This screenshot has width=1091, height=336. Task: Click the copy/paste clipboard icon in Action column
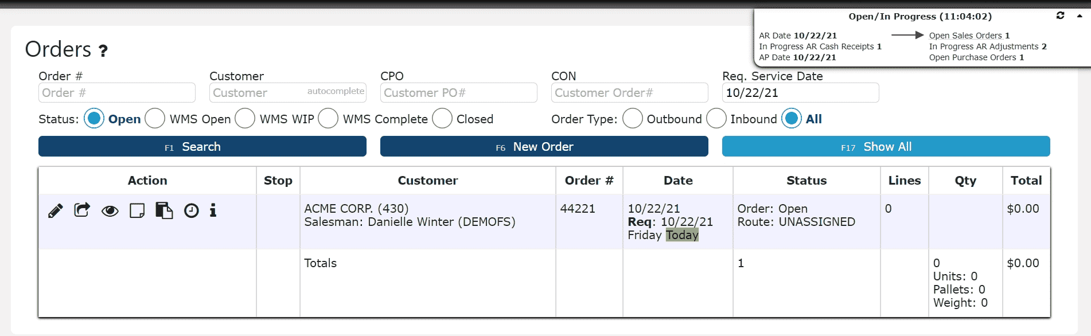[164, 210]
